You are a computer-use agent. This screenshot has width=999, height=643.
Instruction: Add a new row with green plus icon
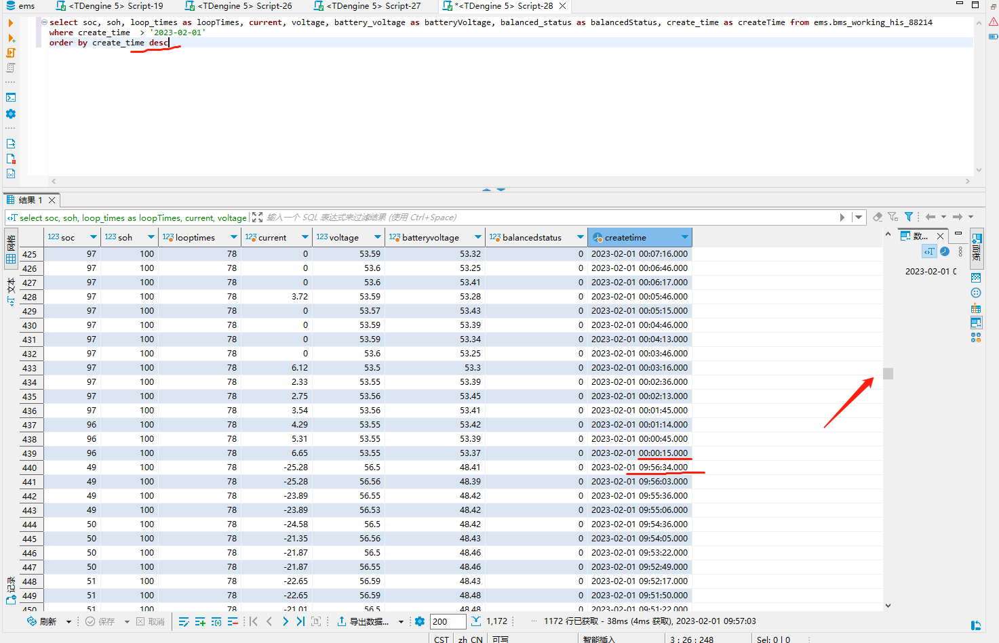click(x=200, y=621)
